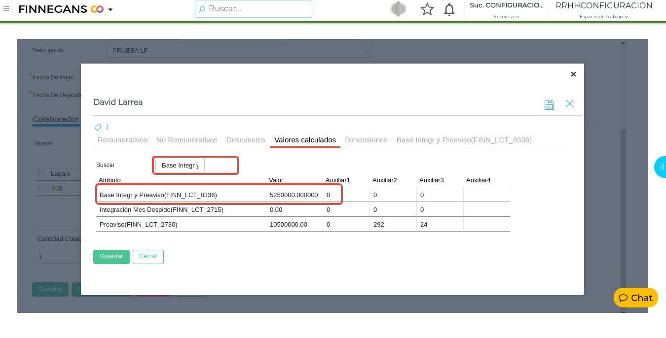Click the floppy disk save icon
The height and width of the screenshot is (338, 666).
(x=549, y=104)
